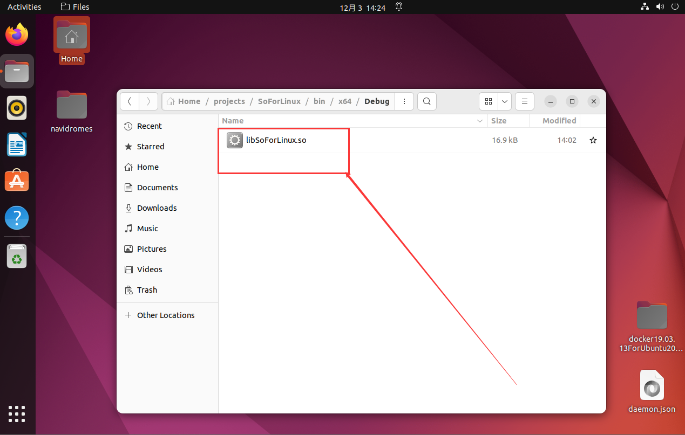Go forward in Files navigation
This screenshot has width=685, height=435.
[148, 101]
